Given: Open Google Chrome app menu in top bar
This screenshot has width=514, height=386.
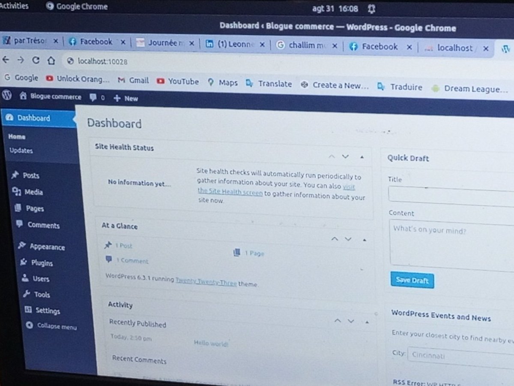Looking at the screenshot, I should coord(77,6).
